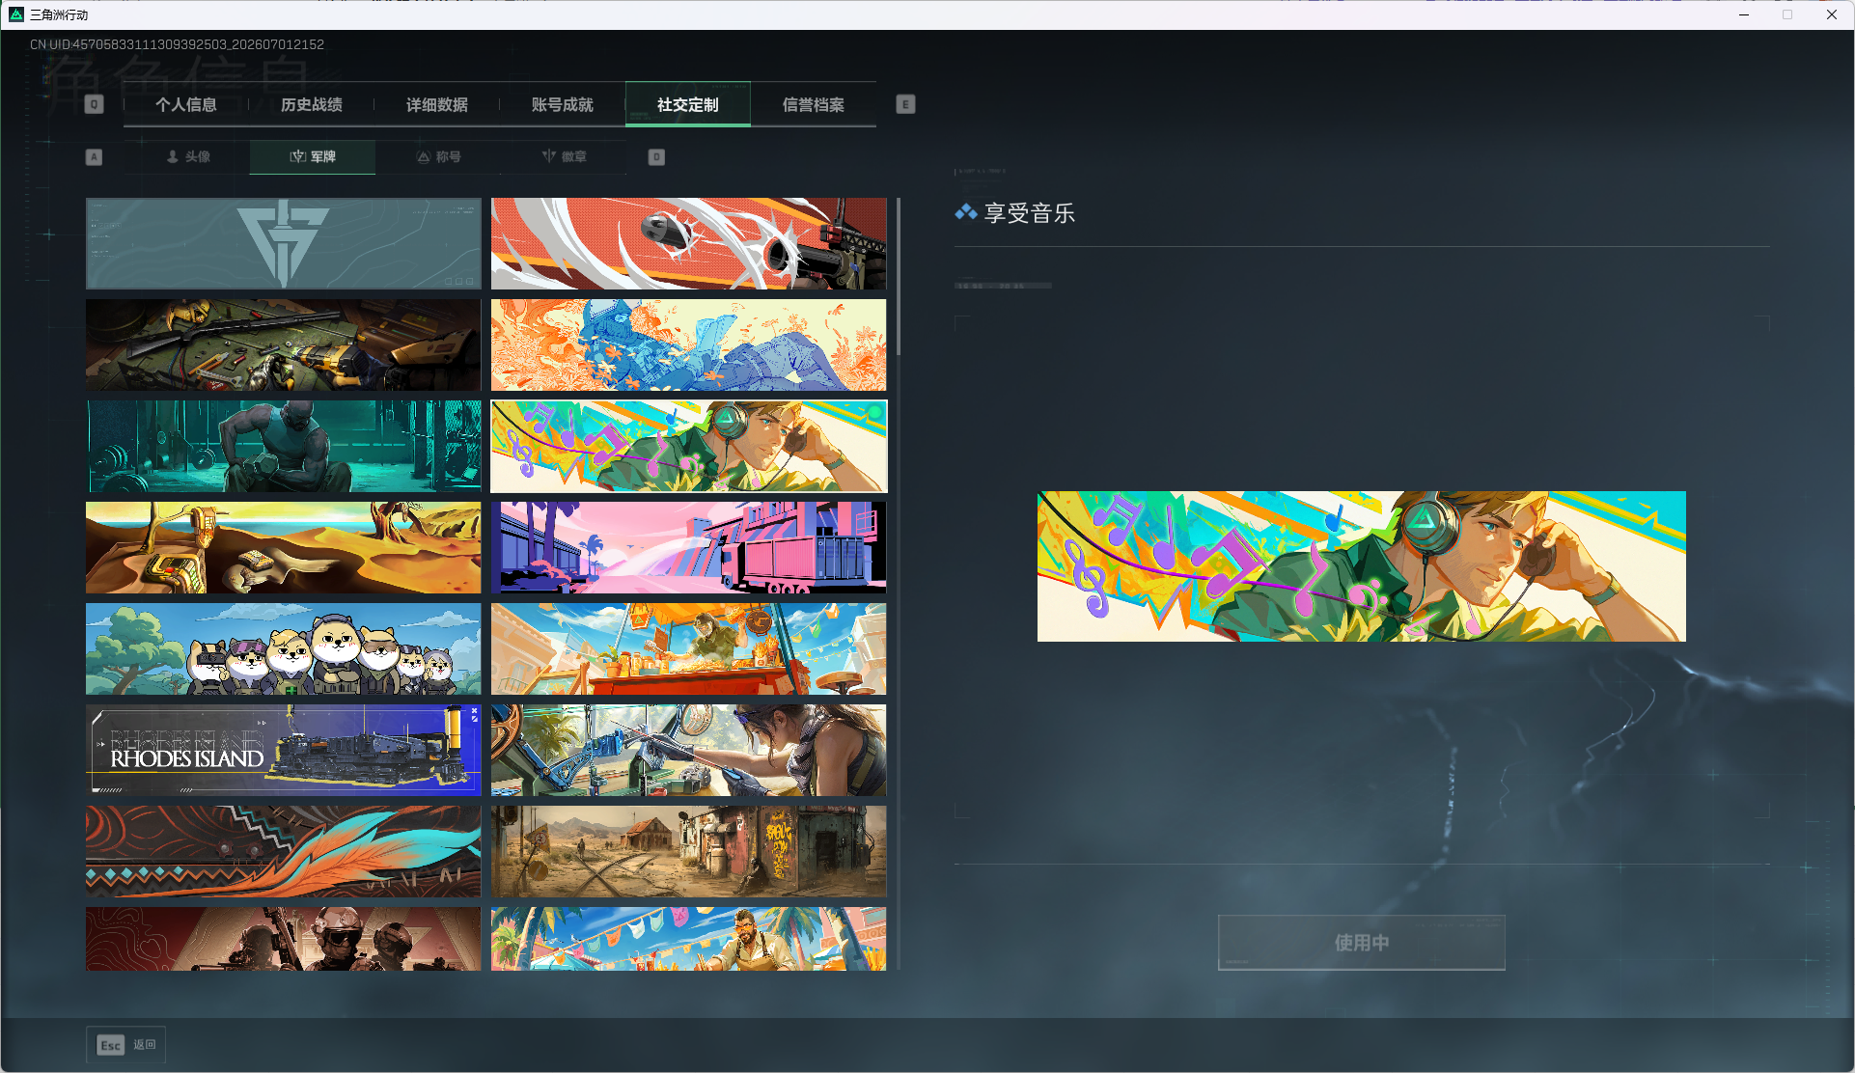Select the headphones music dog tag
The width and height of the screenshot is (1855, 1073).
(689, 446)
